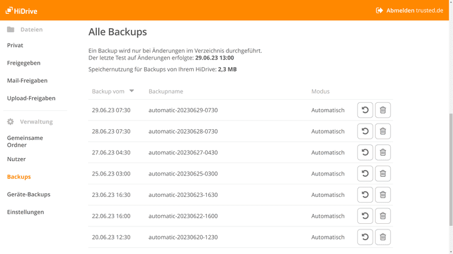The width and height of the screenshot is (453, 254).
Task: Click the Abmelden logout arrow icon
Action: coord(379,11)
